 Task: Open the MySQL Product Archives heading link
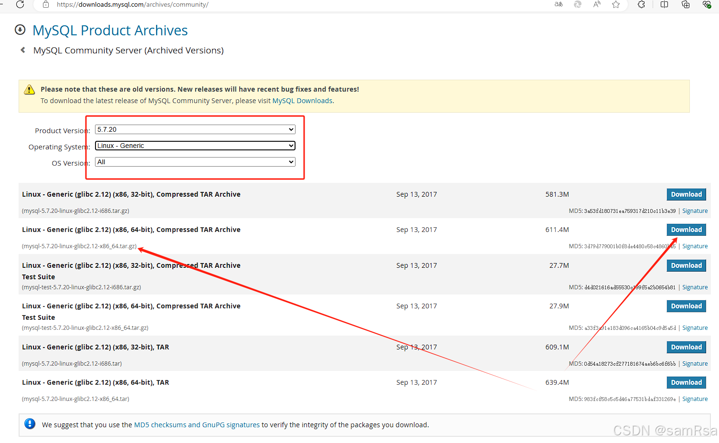click(x=110, y=30)
